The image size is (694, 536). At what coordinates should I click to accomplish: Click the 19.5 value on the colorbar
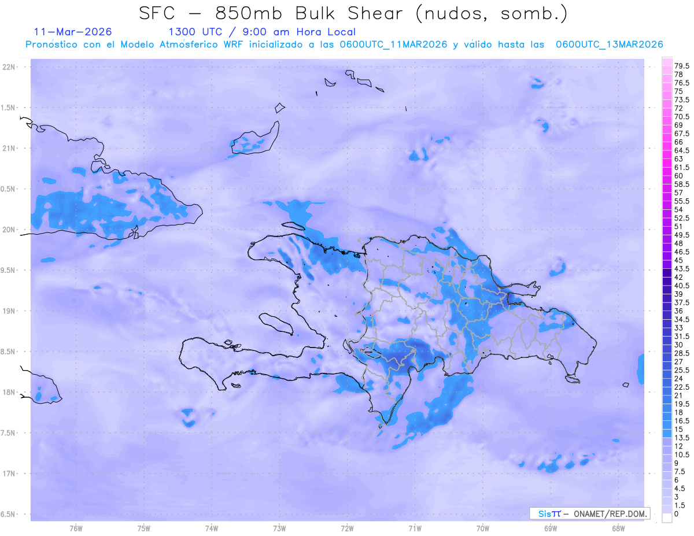tap(682, 404)
